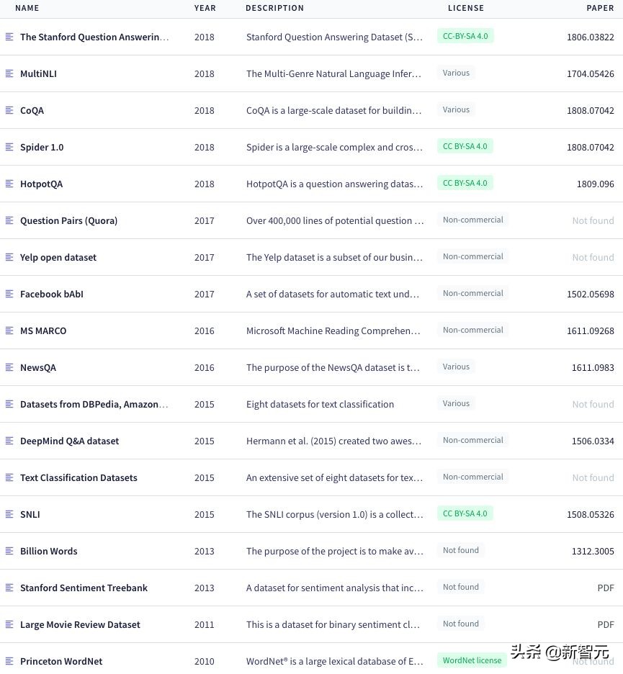Click the row icon beside Princeton WordNet

tap(9, 660)
